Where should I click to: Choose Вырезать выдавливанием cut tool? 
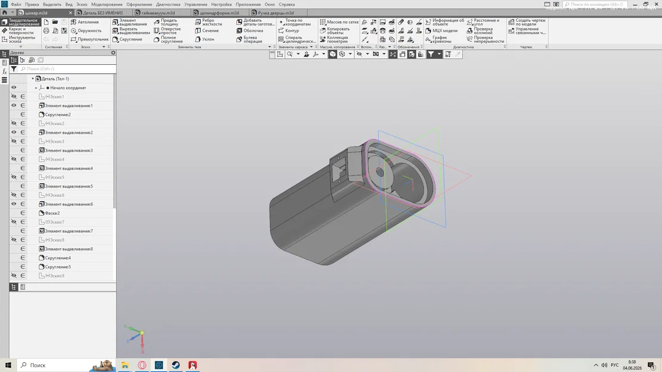point(131,31)
